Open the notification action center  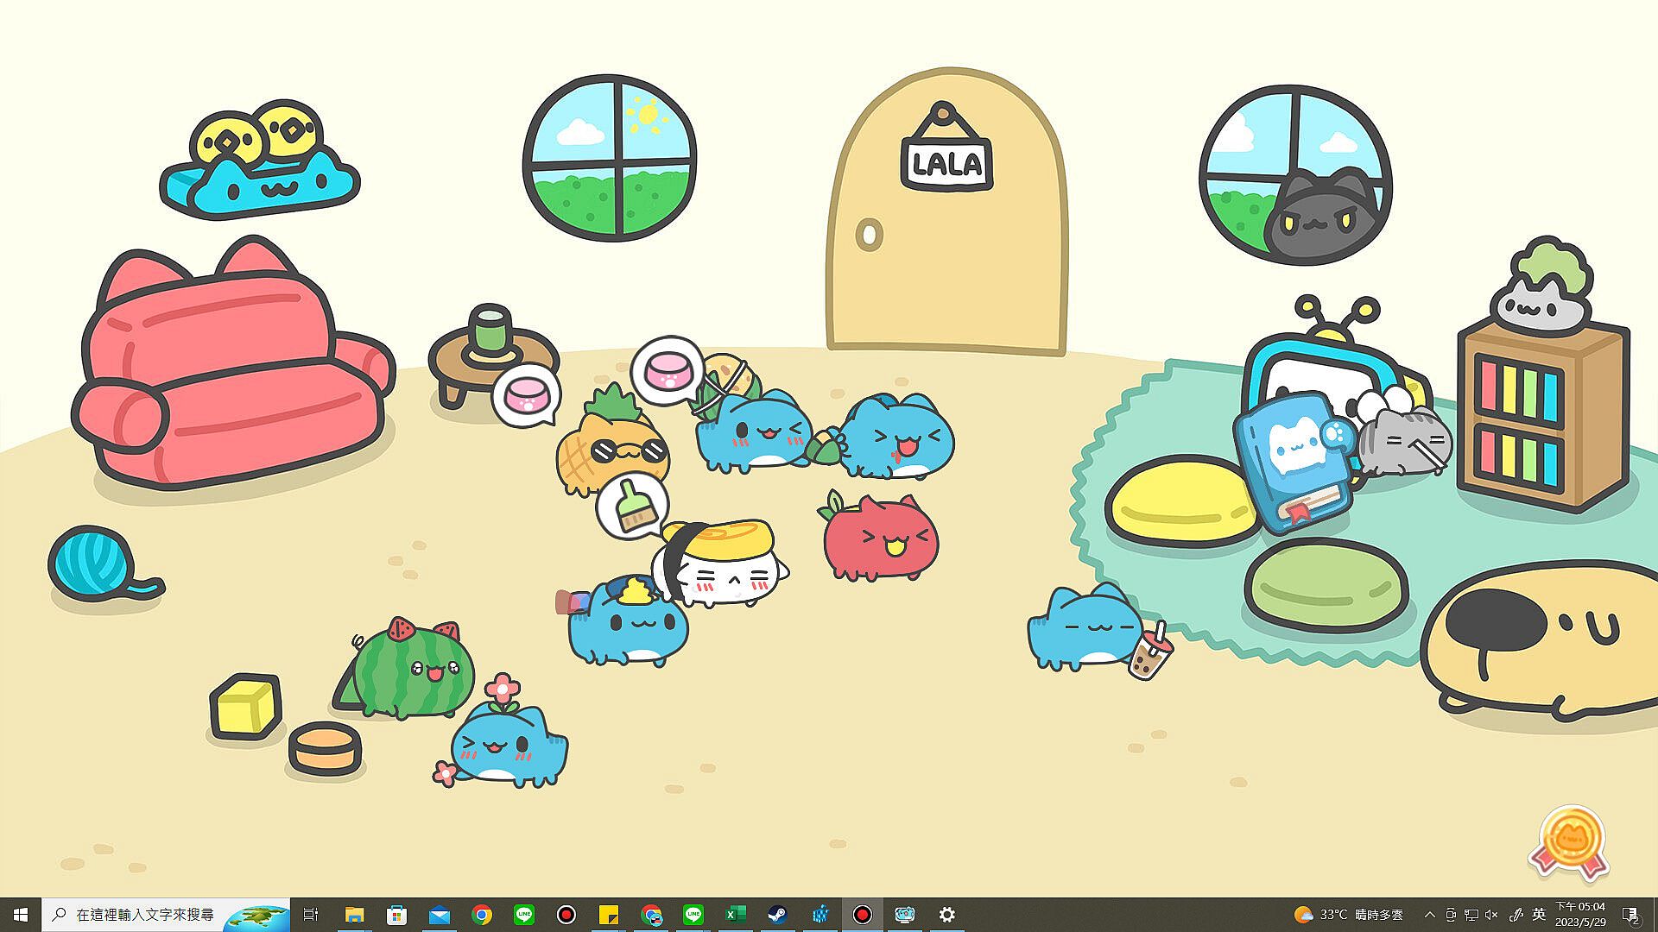coord(1630,915)
